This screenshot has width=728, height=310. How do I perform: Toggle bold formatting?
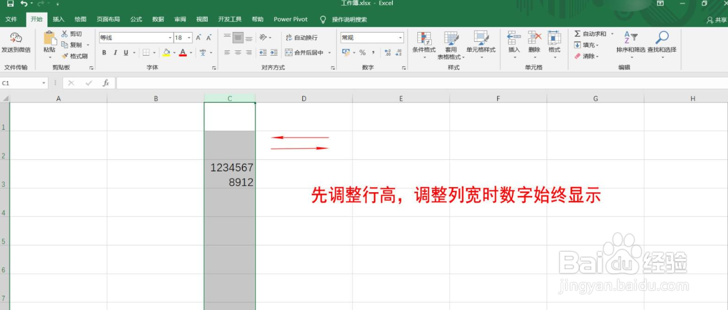[104, 52]
